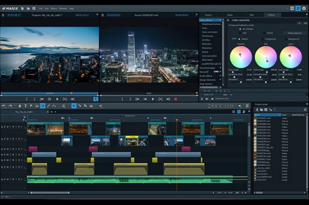Click the Shadow color wheel

[x=241, y=57]
